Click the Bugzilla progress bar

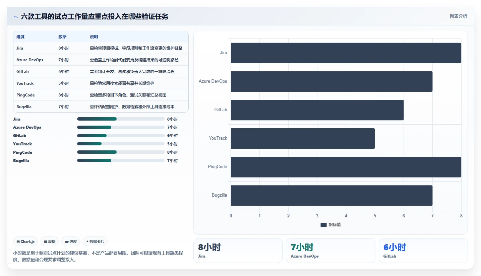click(121, 161)
